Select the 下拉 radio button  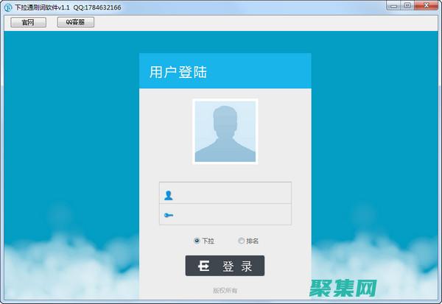[x=197, y=241]
